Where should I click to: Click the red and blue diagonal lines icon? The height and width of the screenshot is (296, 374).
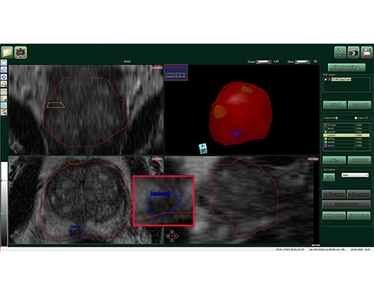(x=4, y=112)
